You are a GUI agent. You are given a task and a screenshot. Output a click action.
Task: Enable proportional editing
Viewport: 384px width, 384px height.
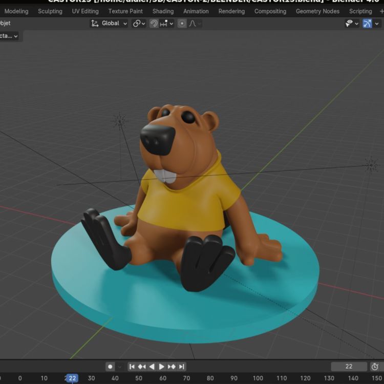point(182,24)
